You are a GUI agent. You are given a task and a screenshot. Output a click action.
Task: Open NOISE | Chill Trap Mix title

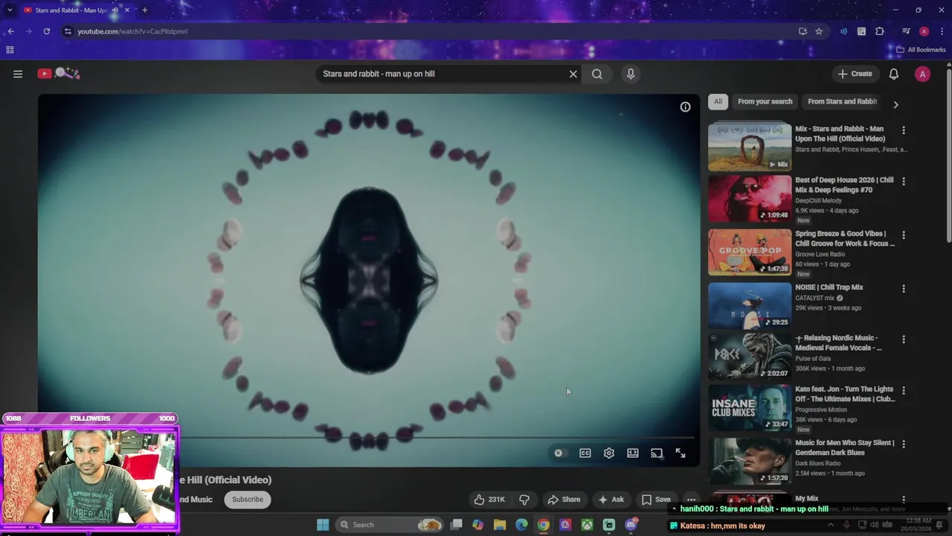click(829, 287)
